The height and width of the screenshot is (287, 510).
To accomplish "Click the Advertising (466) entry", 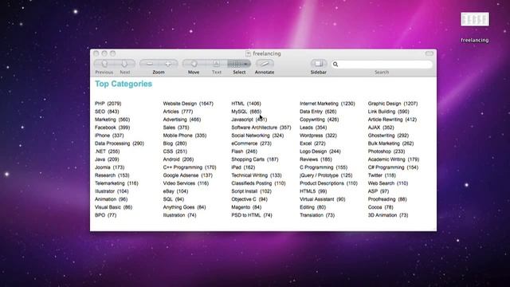I will point(182,120).
